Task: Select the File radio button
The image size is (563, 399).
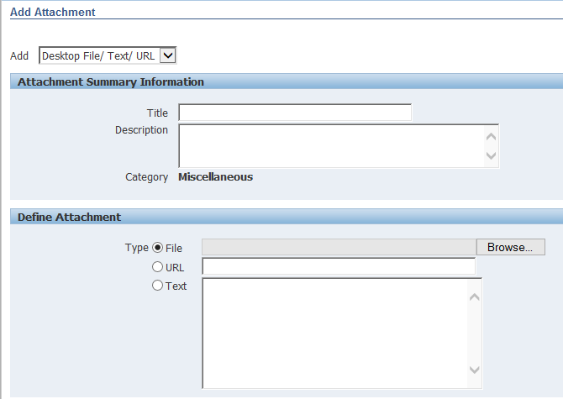Action: click(x=157, y=248)
